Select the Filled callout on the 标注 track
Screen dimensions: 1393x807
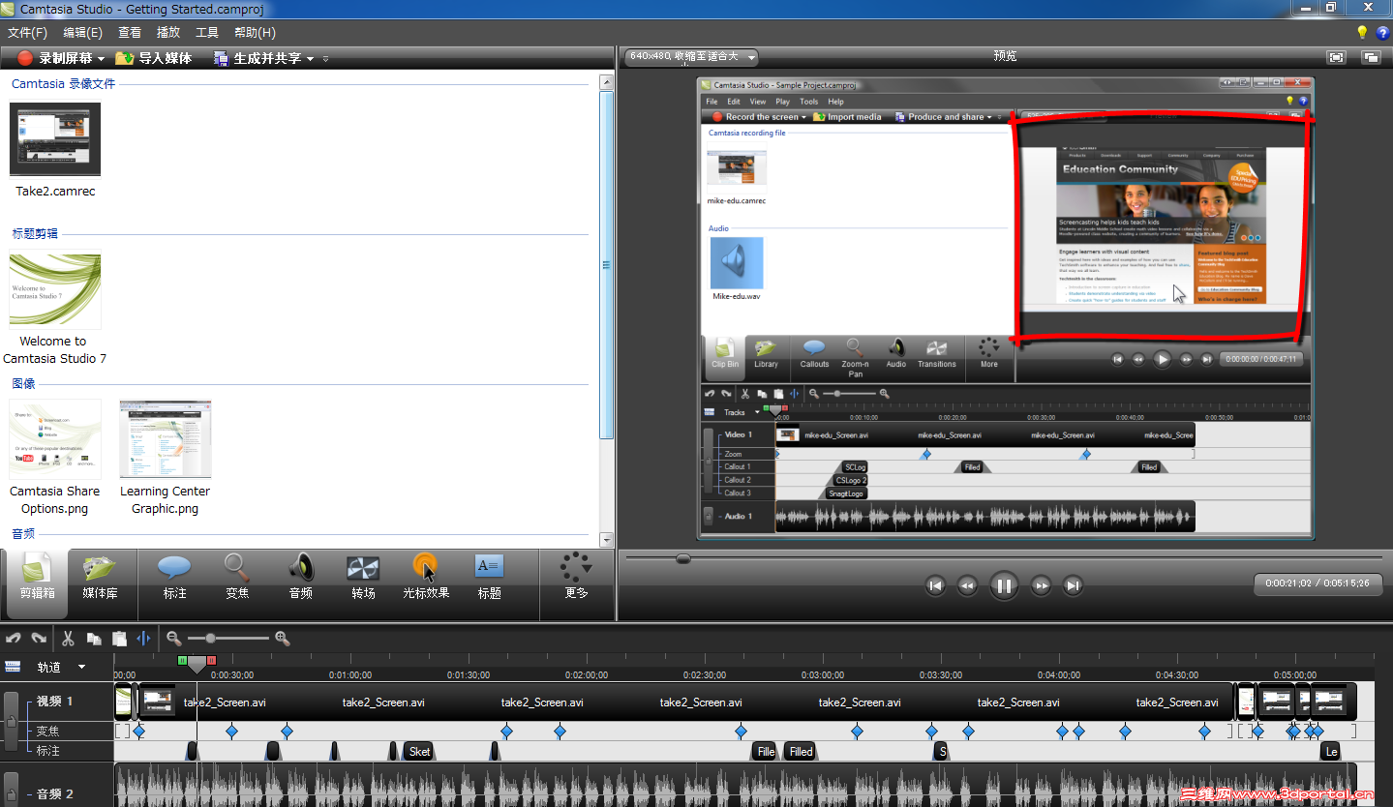tap(801, 752)
